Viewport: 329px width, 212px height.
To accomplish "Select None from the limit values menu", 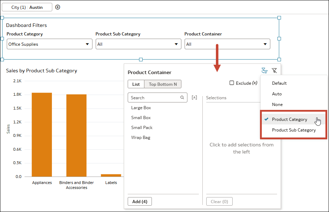I will pos(278,104).
